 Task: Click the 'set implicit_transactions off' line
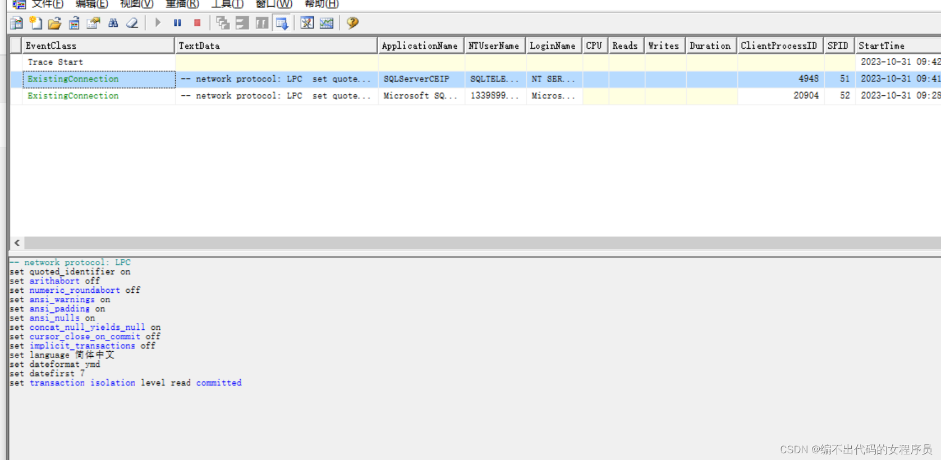pos(82,346)
